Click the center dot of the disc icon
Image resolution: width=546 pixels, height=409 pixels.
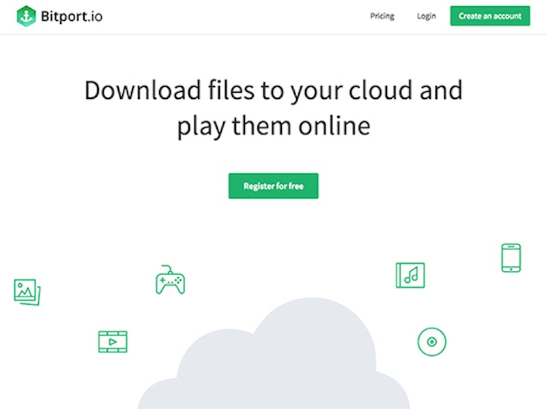pyautogui.click(x=431, y=342)
